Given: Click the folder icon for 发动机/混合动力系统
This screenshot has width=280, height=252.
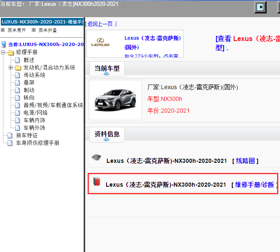Looking at the screenshot, I should (x=18, y=68).
